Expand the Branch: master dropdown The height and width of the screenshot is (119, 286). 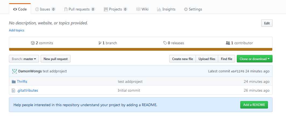pos(24,59)
